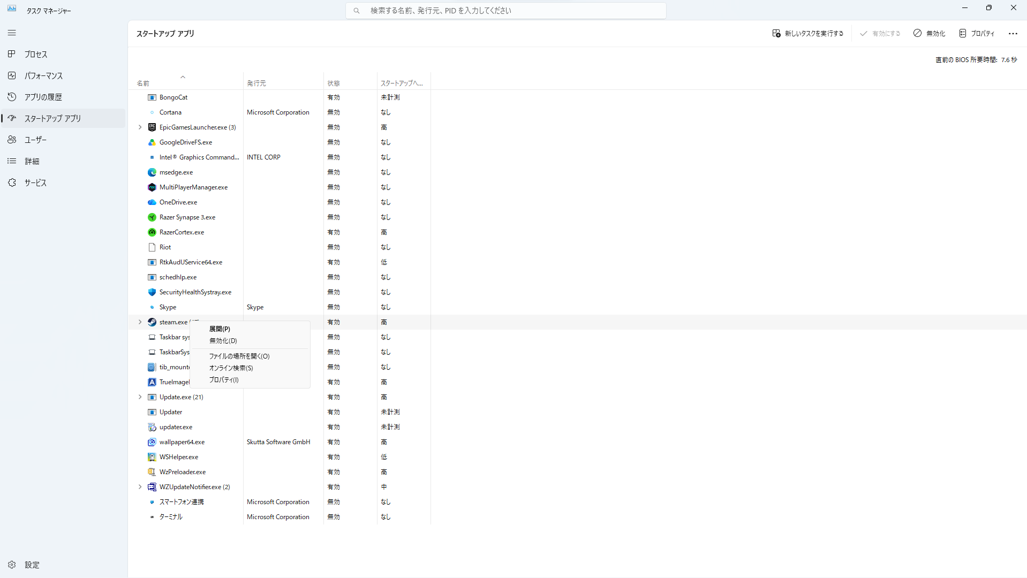The width and height of the screenshot is (1027, 578).
Task: Go to スタートアップ アプリ in sidebar
Action: pyautogui.click(x=64, y=119)
